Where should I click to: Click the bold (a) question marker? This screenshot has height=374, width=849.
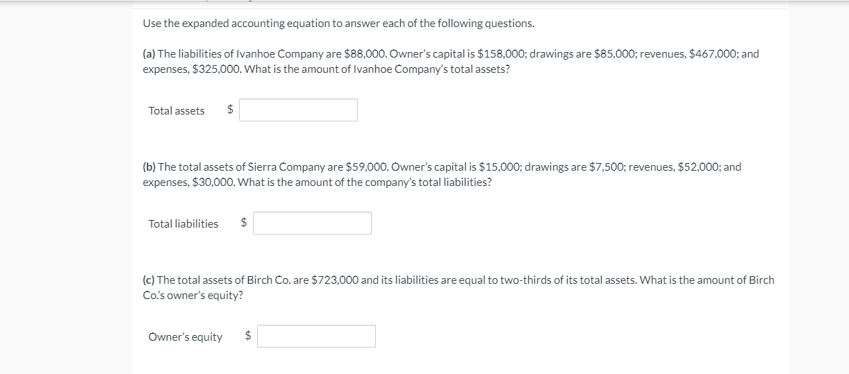click(x=149, y=53)
